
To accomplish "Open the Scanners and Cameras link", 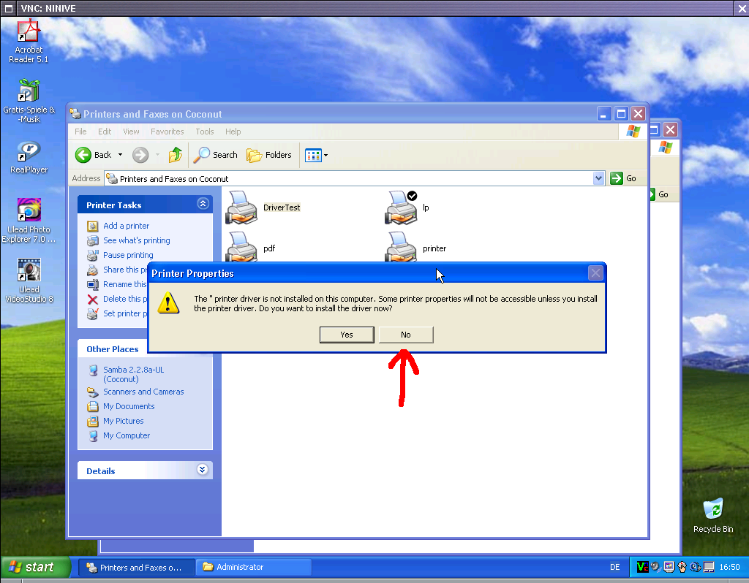I will coord(143,392).
